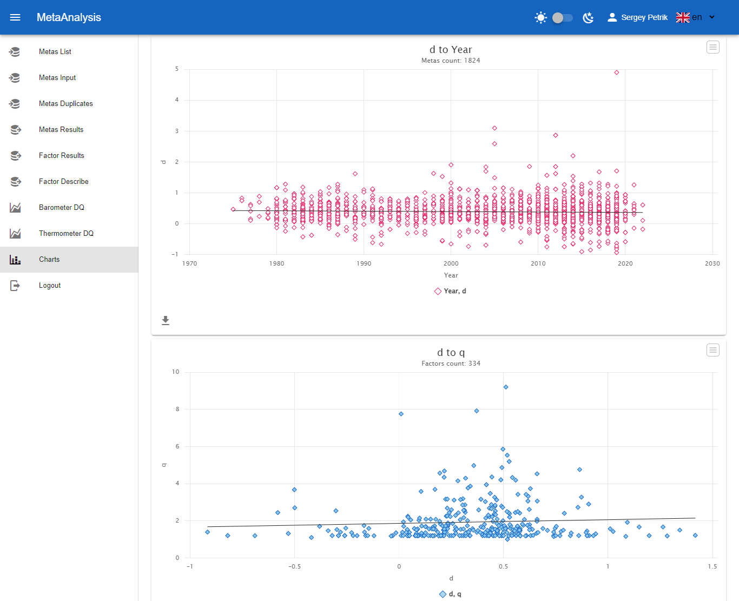Click the outlier point near d=5, 2019

point(616,72)
